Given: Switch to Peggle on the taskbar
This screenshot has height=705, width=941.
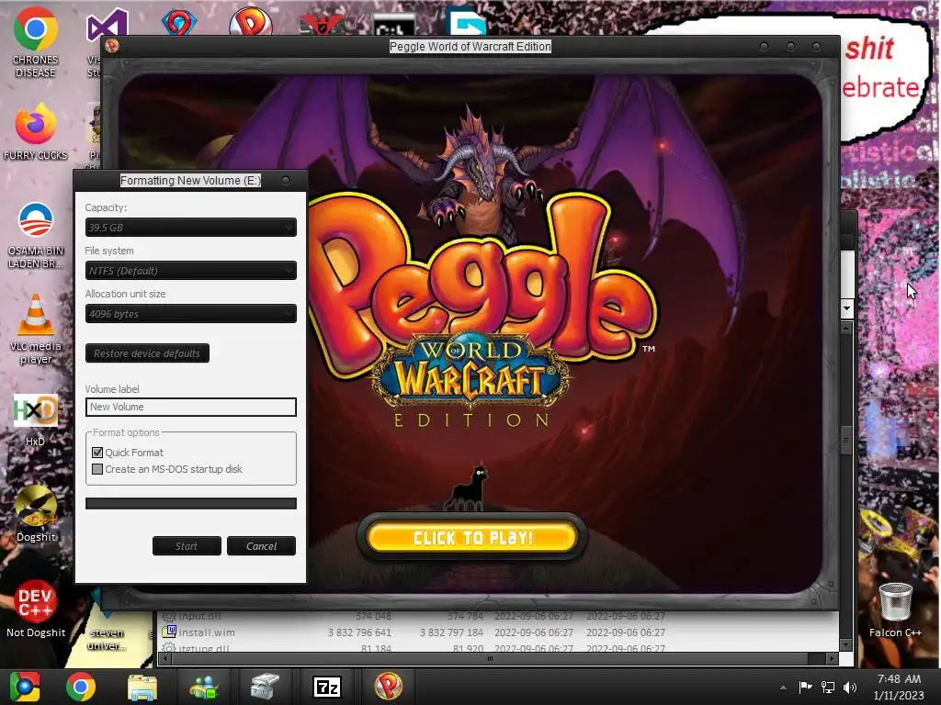Looking at the screenshot, I should click(x=389, y=687).
